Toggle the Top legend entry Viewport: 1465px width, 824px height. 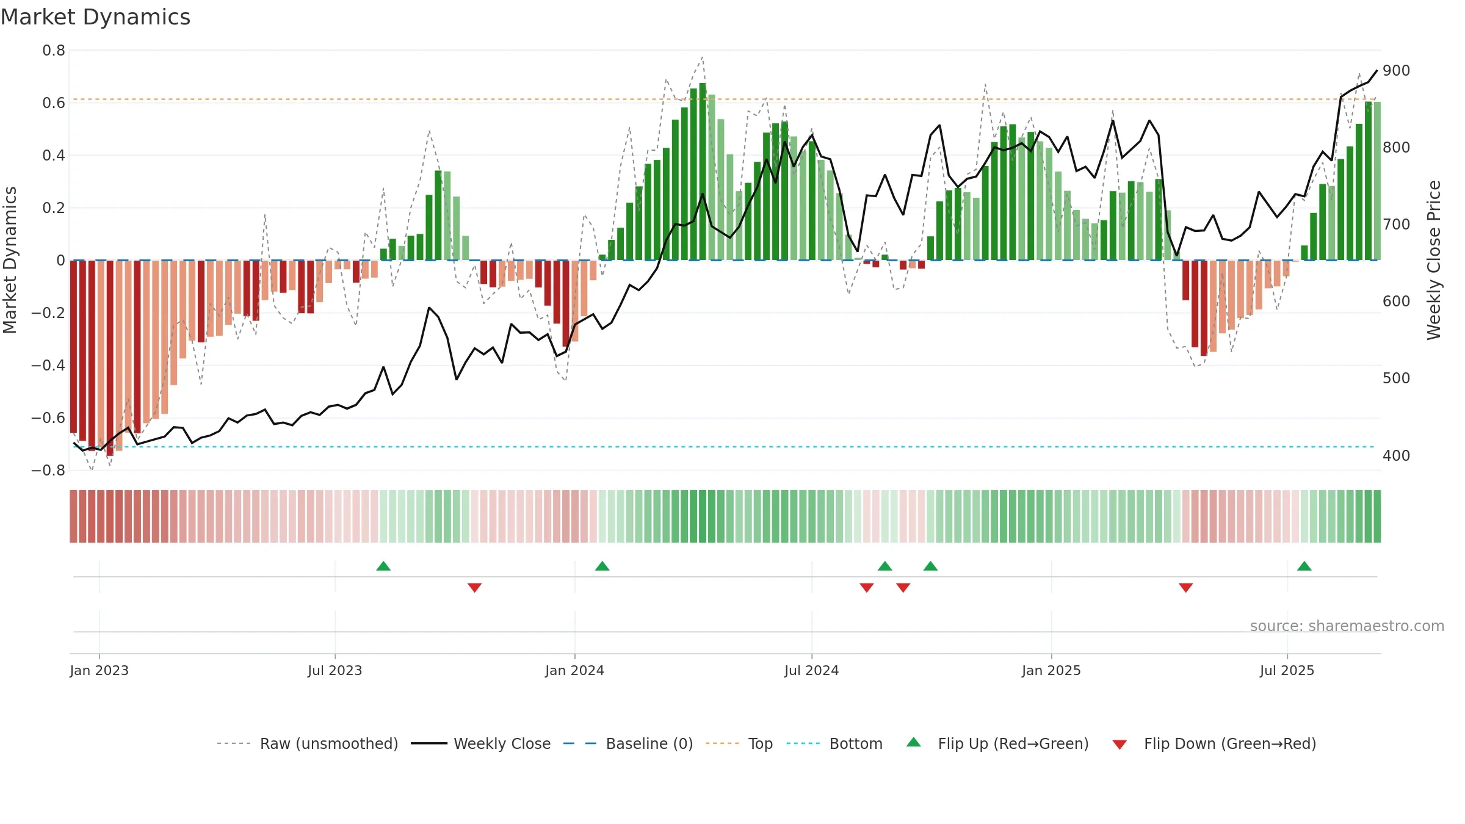[739, 743]
